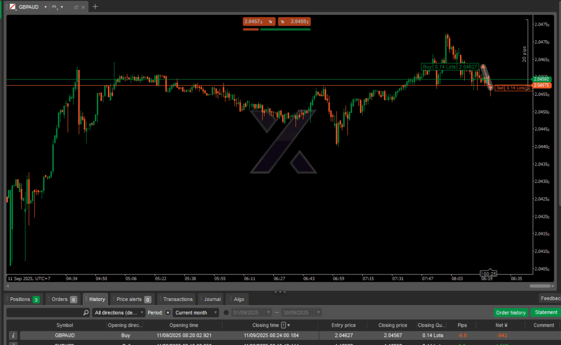Screen dimensions: 561x345
Task: Click the Buy price button 2.0459
Action: pyautogui.click(x=295, y=22)
